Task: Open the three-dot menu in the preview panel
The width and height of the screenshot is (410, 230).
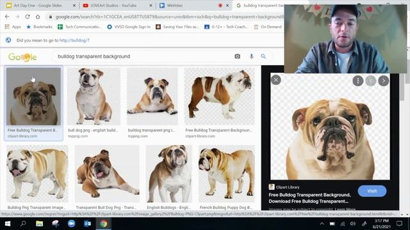Action: point(358,81)
